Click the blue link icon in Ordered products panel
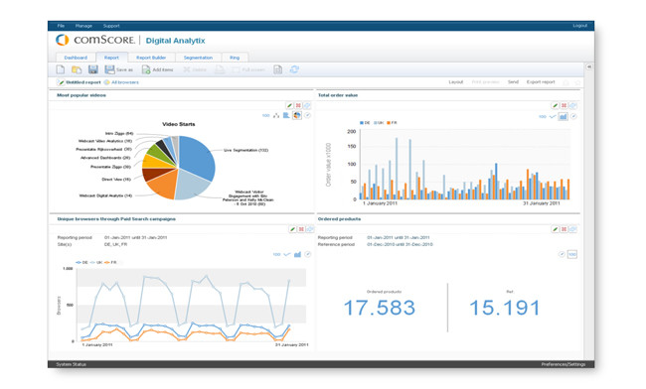The width and height of the screenshot is (646, 389). [572, 229]
